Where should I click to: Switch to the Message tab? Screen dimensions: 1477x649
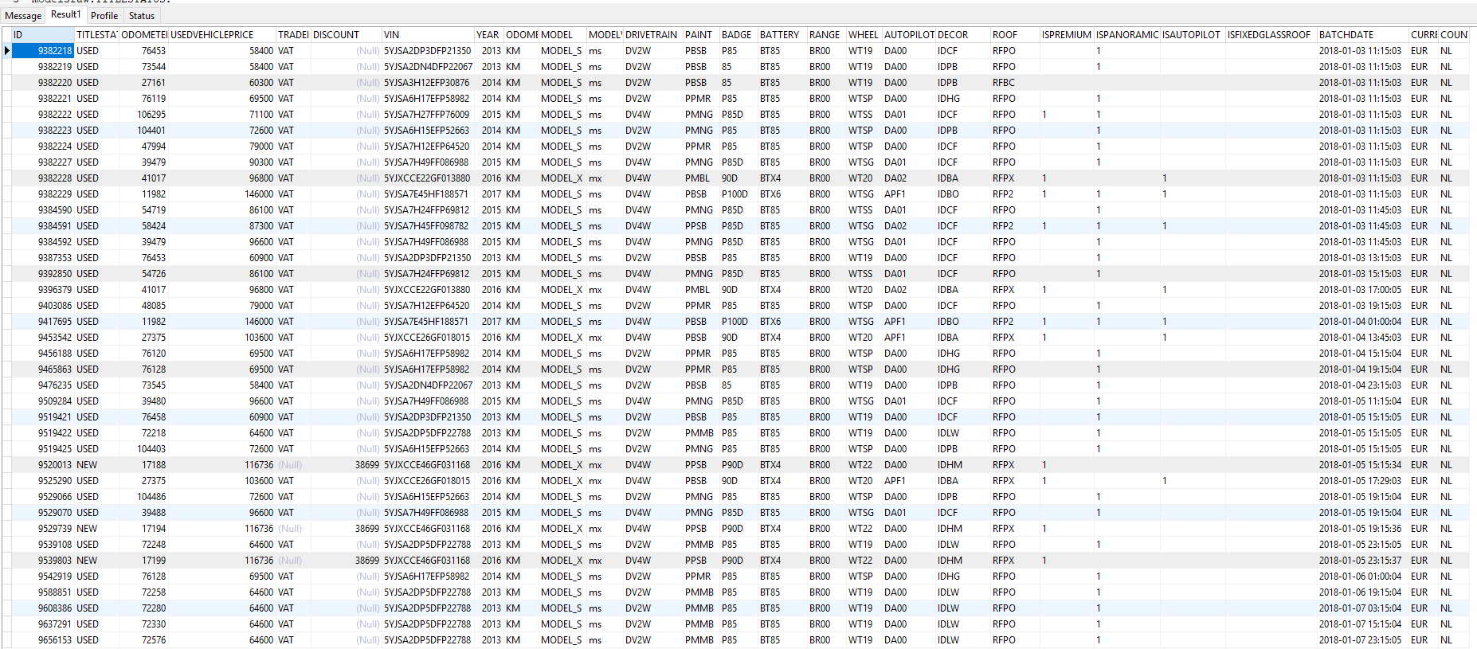pos(23,15)
